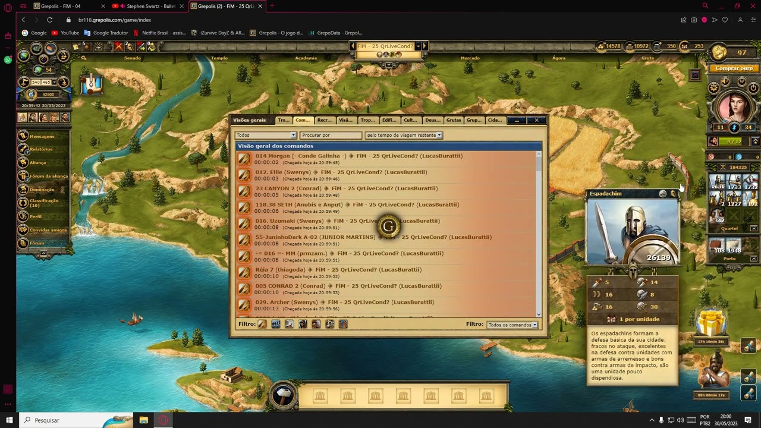The height and width of the screenshot is (428, 761).
Task: Open the gold coins premium icon
Action: pyautogui.click(x=720, y=53)
